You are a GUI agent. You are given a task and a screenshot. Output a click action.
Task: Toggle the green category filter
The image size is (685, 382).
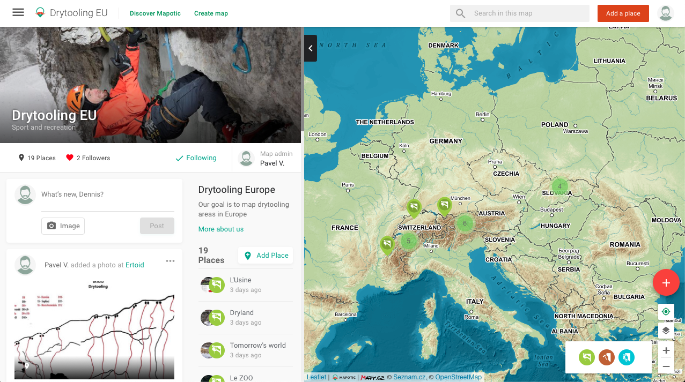[x=586, y=357]
